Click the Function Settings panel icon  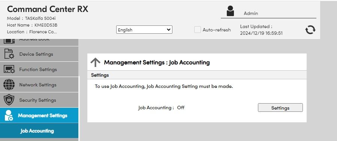tap(9, 70)
